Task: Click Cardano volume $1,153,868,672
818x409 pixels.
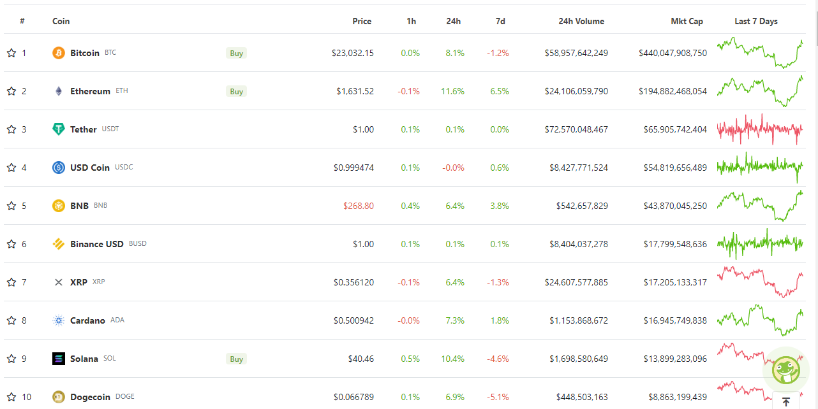Action: pyautogui.click(x=579, y=320)
